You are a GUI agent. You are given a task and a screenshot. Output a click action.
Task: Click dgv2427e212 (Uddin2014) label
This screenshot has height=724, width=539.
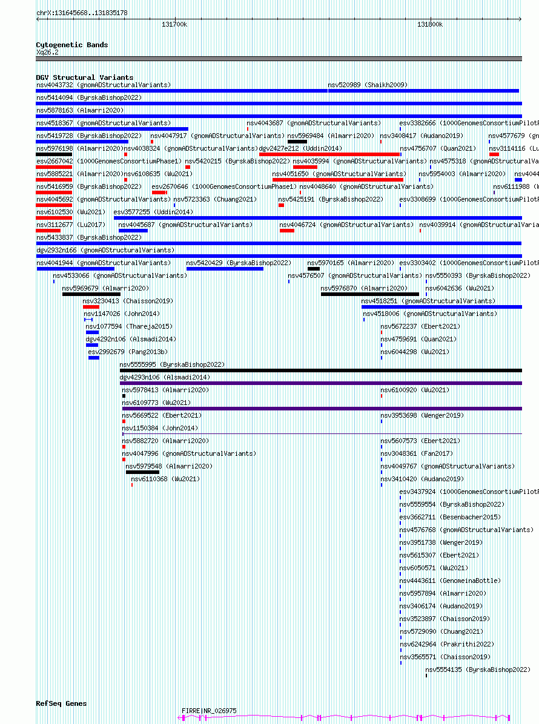point(300,148)
